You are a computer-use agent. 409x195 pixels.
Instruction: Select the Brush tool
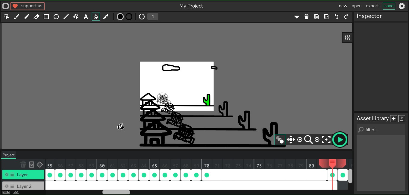point(16,17)
